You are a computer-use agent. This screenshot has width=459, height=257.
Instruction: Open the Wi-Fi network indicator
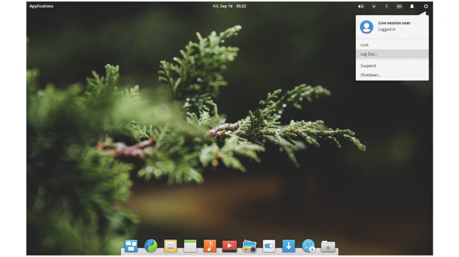[374, 6]
